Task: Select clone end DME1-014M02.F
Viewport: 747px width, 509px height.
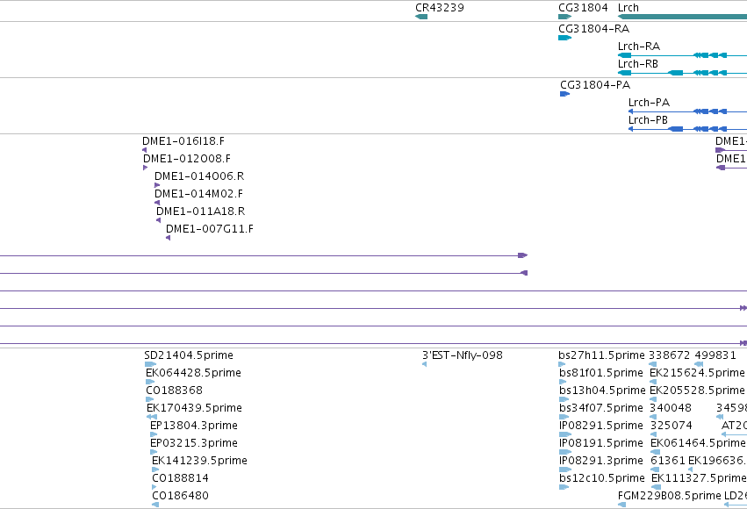Action: 198,194
